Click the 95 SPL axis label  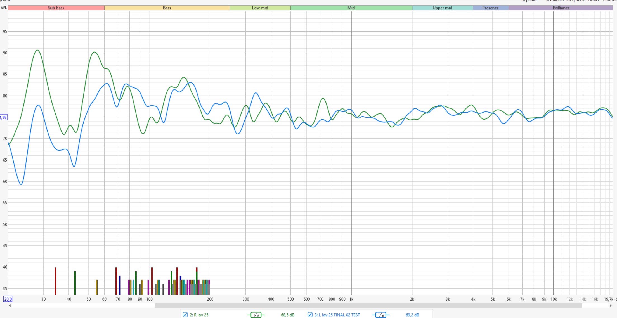tap(5, 32)
